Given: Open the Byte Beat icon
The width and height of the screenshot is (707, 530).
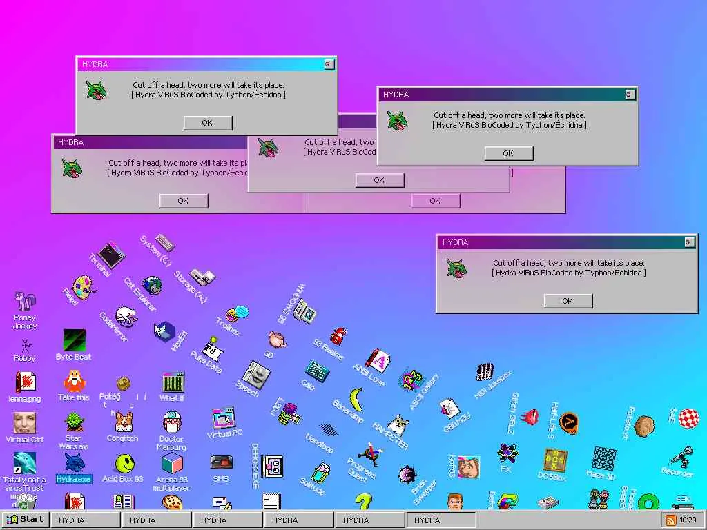Looking at the screenshot, I should [x=74, y=340].
